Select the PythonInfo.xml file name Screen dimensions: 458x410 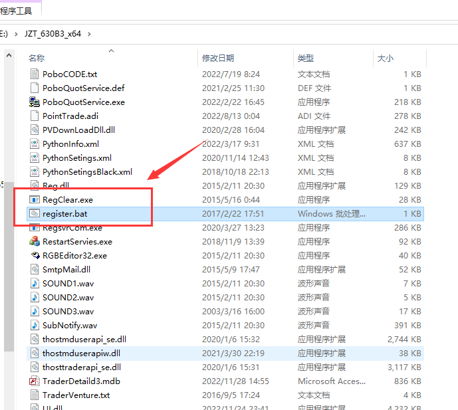(x=70, y=144)
